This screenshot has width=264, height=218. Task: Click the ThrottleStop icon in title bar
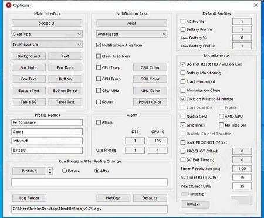point(9,5)
